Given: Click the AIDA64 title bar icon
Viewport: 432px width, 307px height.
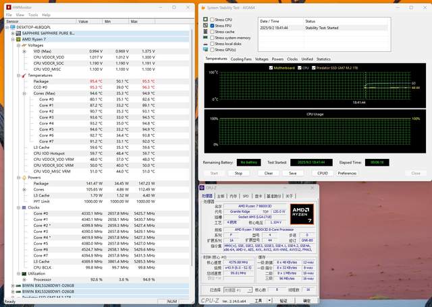Looking at the screenshot, I should click(x=202, y=7).
